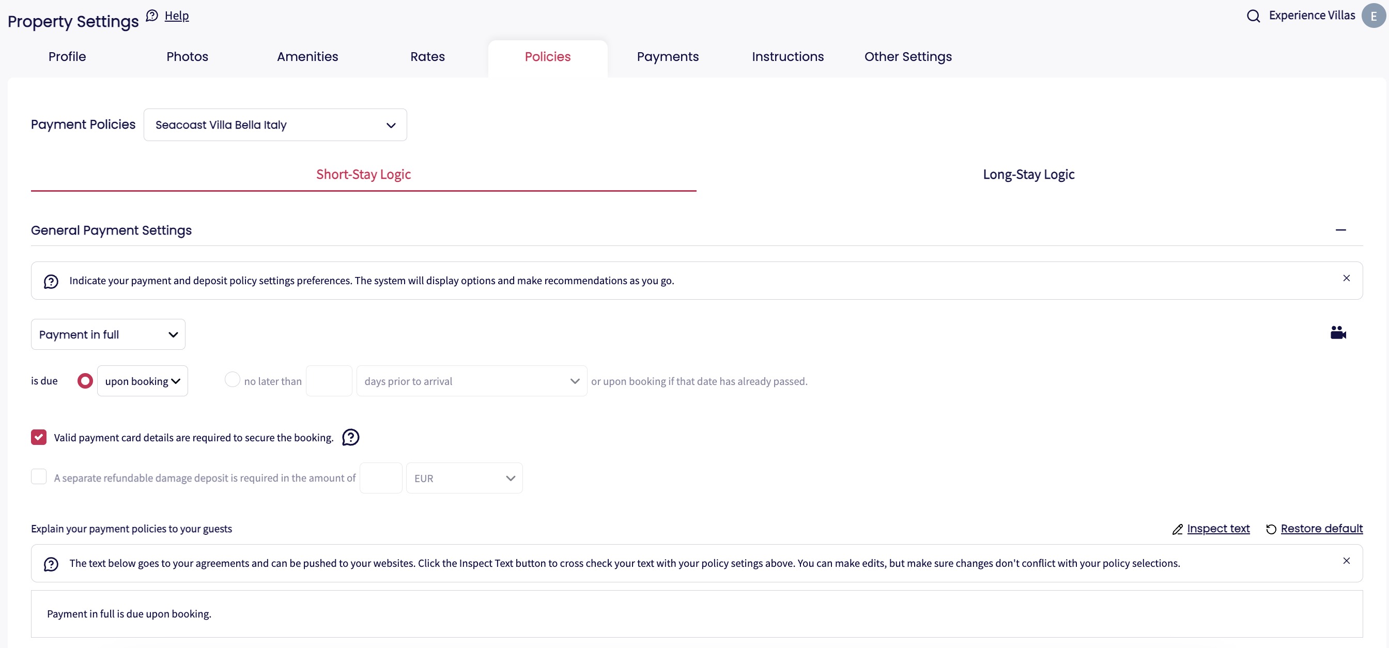
Task: Uncheck valid payment card details checkbox
Action: pos(39,437)
